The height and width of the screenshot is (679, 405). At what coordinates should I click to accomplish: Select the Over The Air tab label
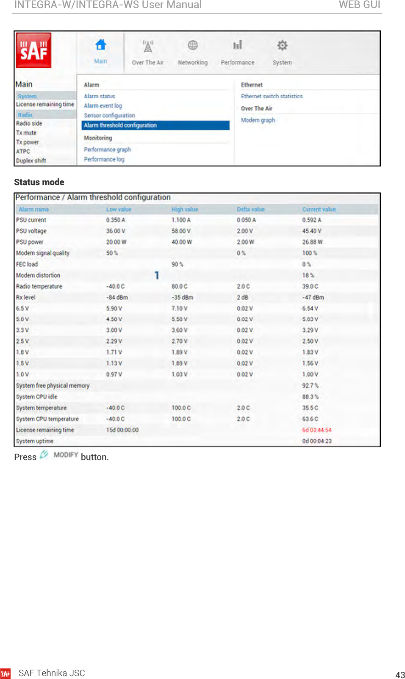[x=148, y=63]
